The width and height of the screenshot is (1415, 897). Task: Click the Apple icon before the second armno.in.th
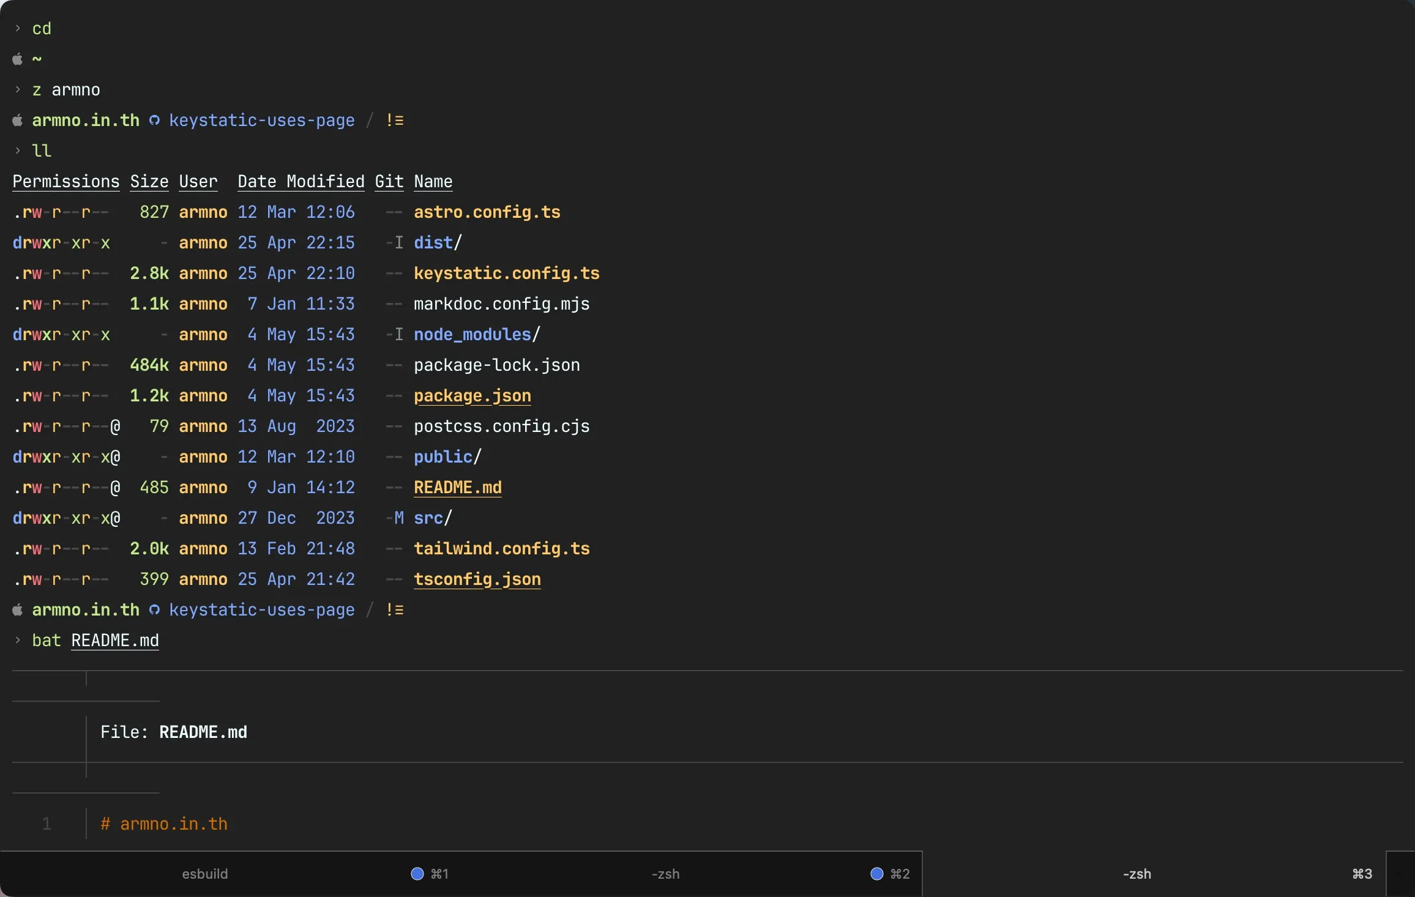(x=18, y=609)
